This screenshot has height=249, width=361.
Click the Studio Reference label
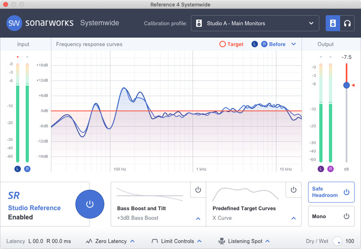[x=34, y=208]
